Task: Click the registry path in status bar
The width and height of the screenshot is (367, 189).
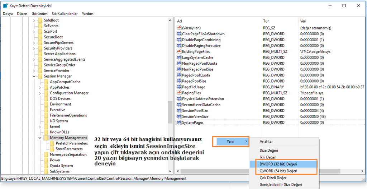Action: tap(94, 179)
